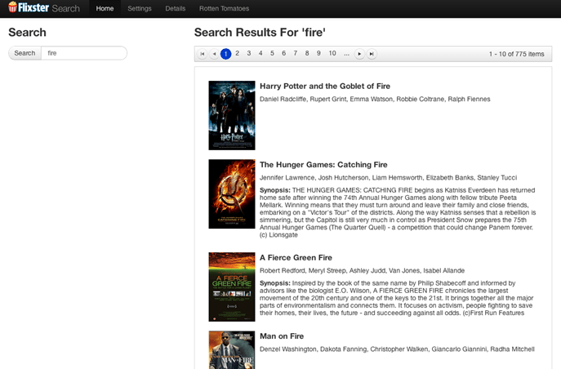
Task: Click the A Fierce Green Fire synopsis text
Action: (396, 298)
